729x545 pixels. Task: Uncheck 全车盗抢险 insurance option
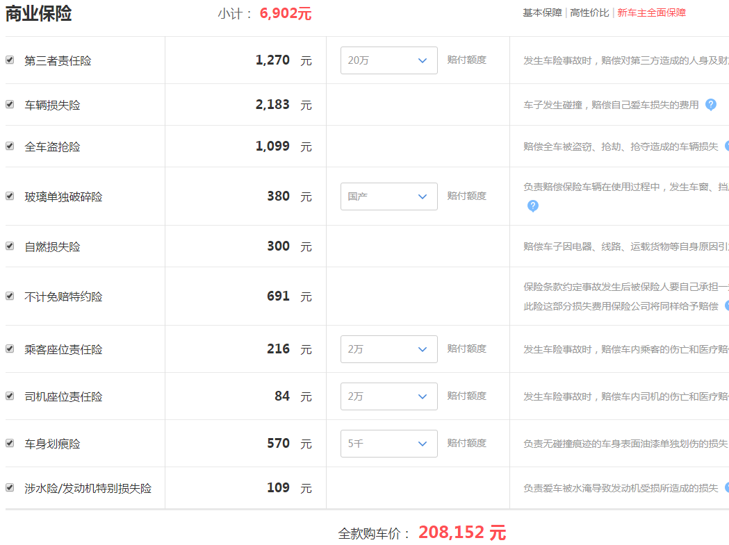coord(10,146)
